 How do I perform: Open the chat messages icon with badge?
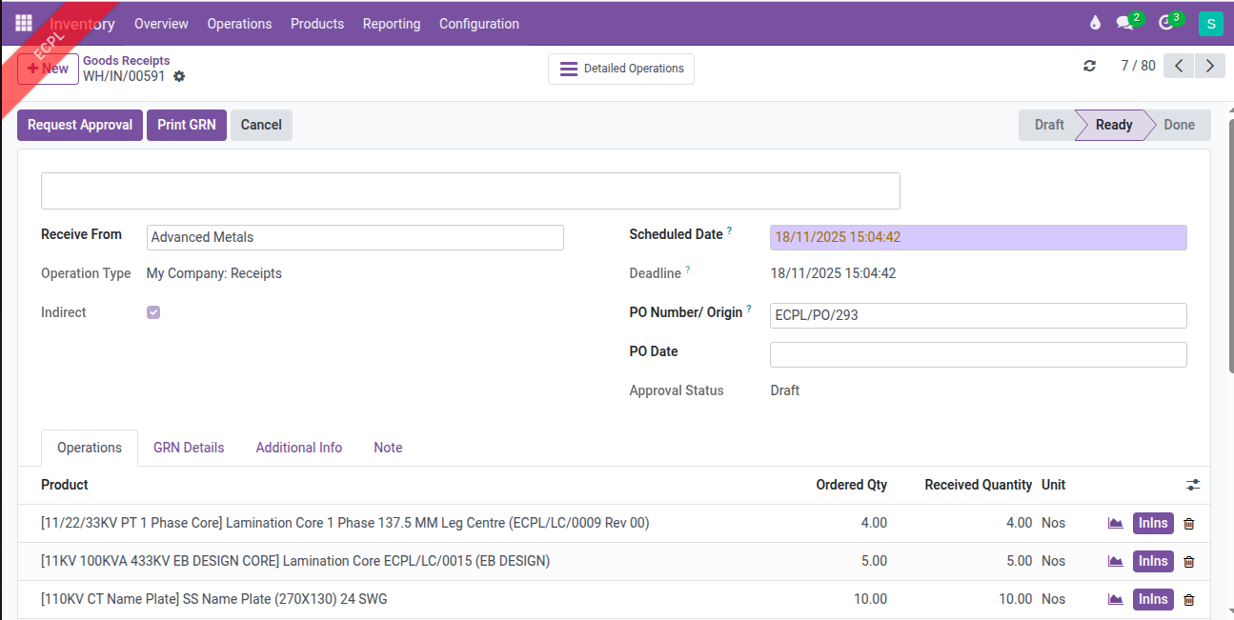click(x=1125, y=24)
